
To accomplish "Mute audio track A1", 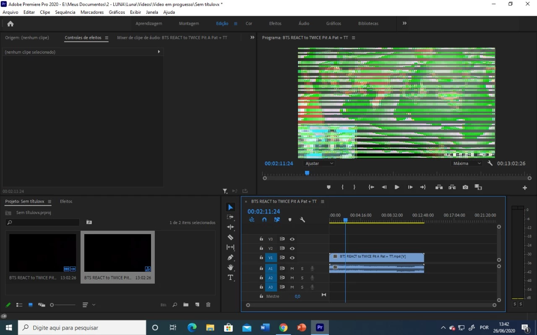I will 292,268.
